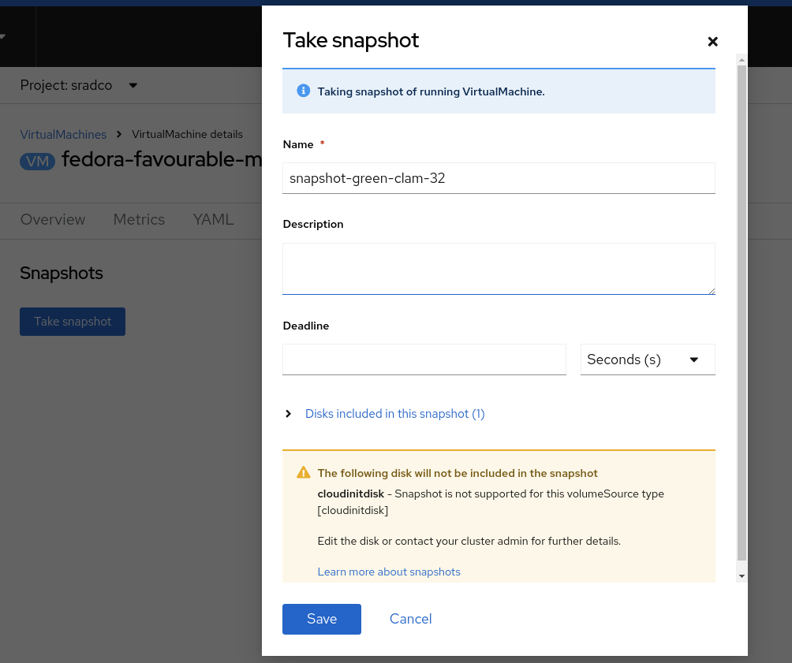Click the info icon in the blue banner

(303, 91)
